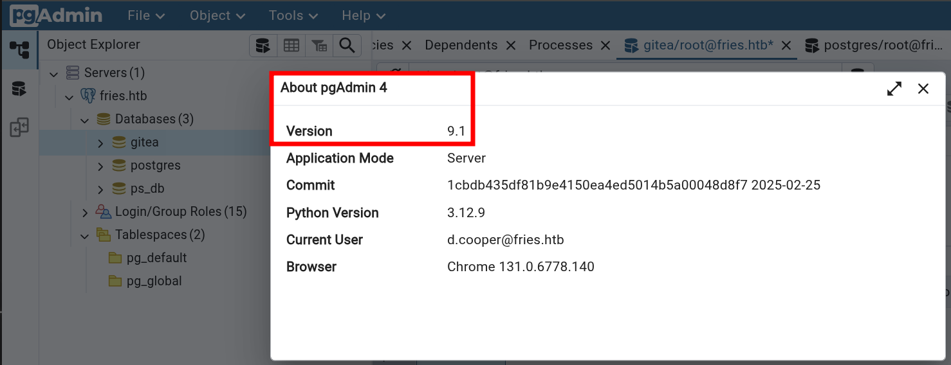Click the Login/Group Roles icon
This screenshot has height=365, width=951.
[103, 211]
